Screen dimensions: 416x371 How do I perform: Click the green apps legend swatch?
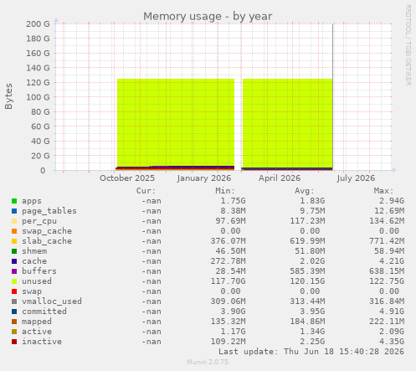click(x=14, y=201)
